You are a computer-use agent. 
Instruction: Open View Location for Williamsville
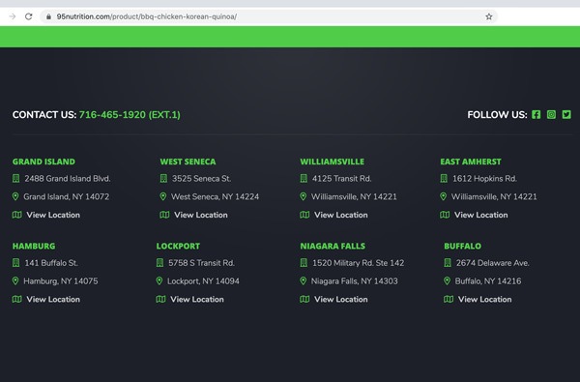click(x=341, y=215)
